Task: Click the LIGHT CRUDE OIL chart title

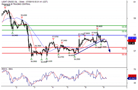Action: [x=10, y=2]
